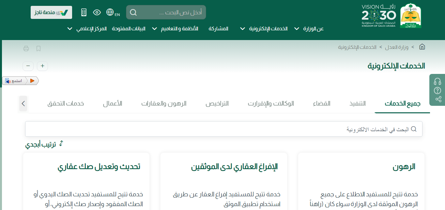Select the الرهون والعقارات tab

[164, 104]
